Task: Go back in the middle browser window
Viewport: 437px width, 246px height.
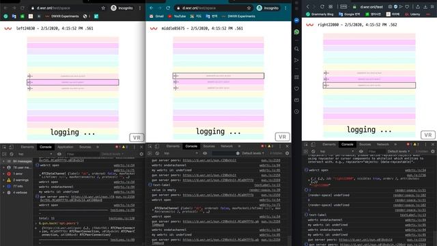Action: 152,8
